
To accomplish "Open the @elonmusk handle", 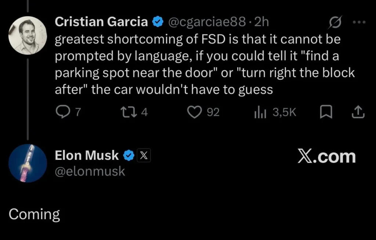I will (90, 171).
